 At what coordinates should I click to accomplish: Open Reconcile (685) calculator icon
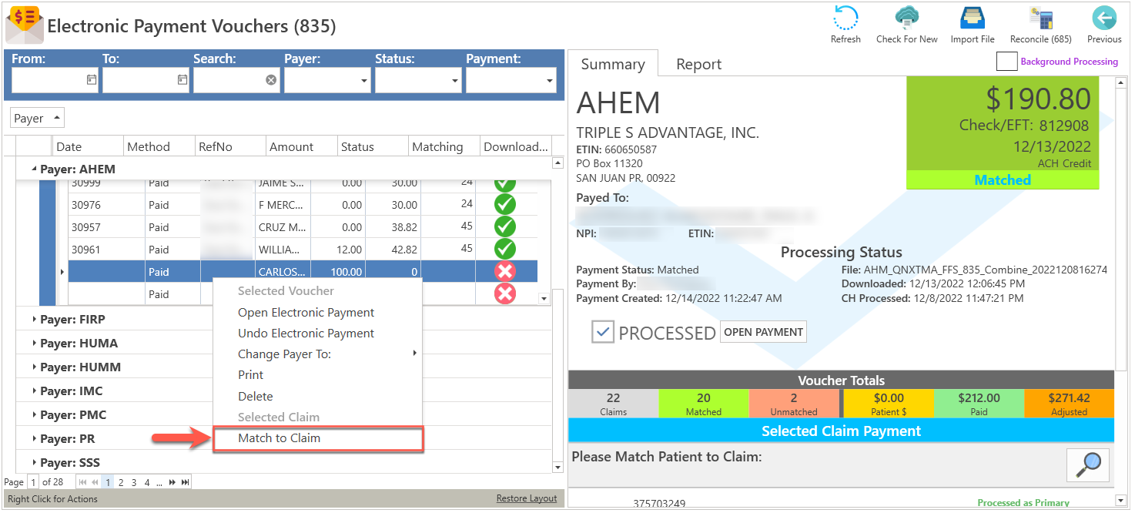pyautogui.click(x=1040, y=19)
